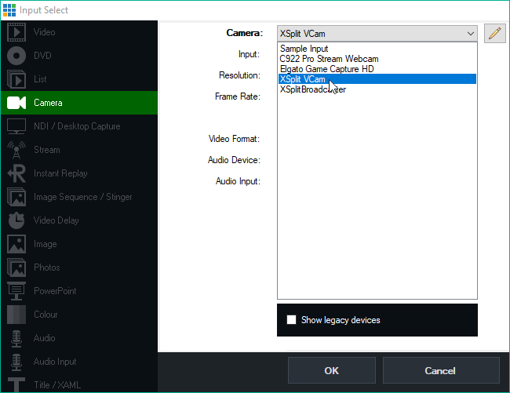This screenshot has width=510, height=393.
Task: Dismiss dialog with Cancel button
Action: pyautogui.click(x=441, y=370)
